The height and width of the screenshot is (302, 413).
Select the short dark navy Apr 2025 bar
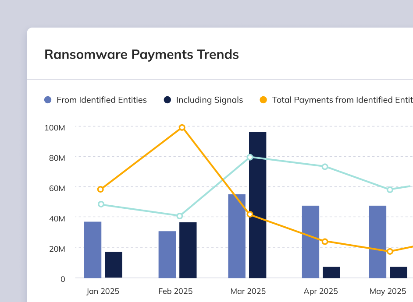(331, 272)
